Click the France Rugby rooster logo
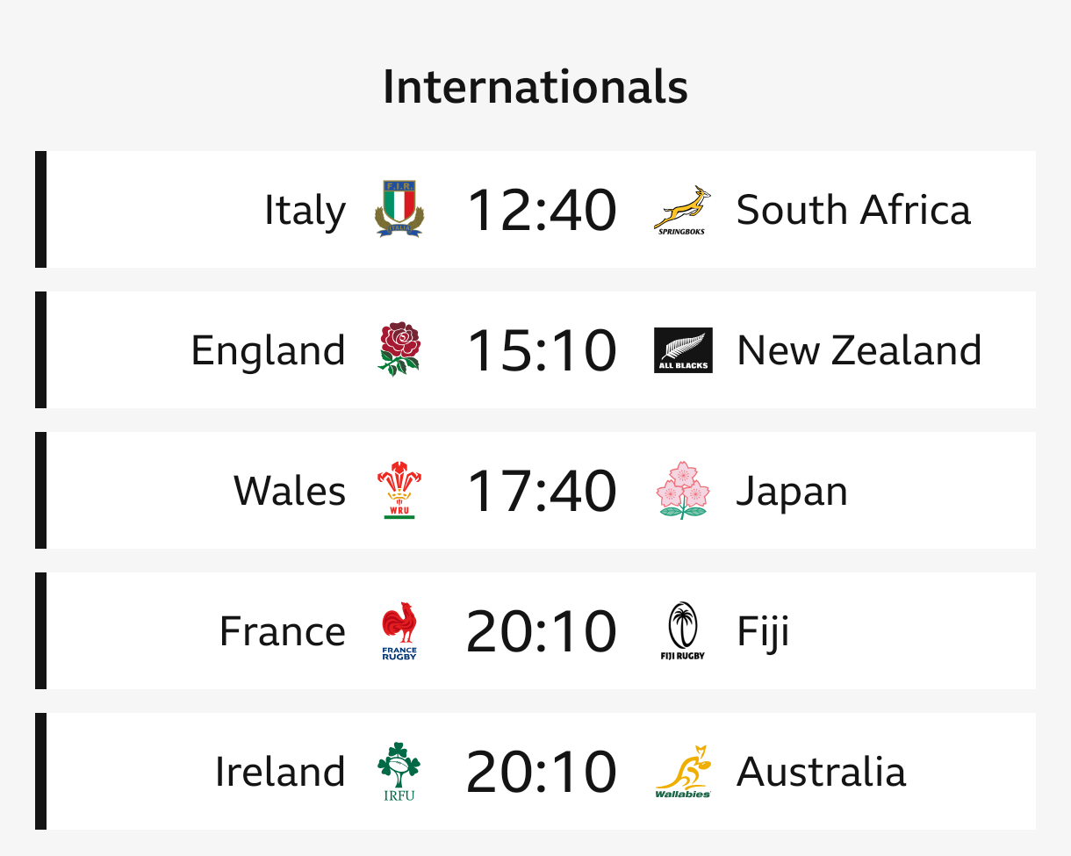Viewport: 1071px width, 856px height. click(399, 630)
